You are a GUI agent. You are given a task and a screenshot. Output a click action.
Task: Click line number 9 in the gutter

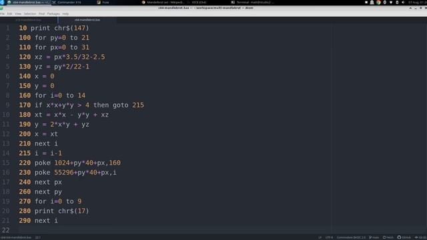point(7,105)
